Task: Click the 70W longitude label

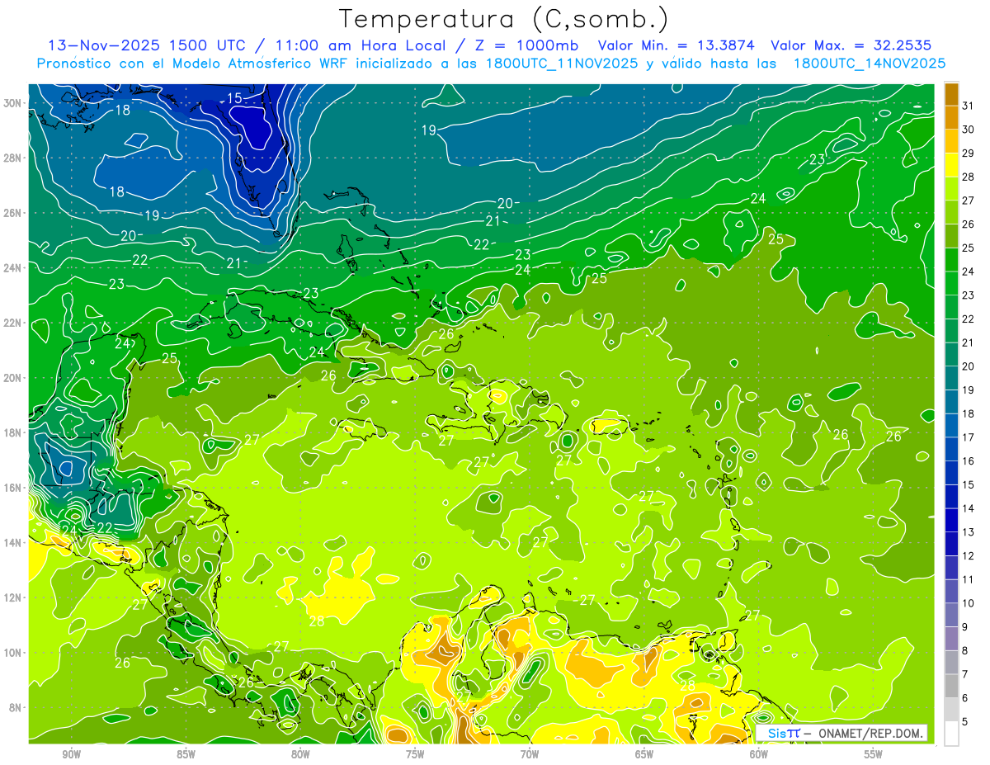Action: (x=530, y=754)
